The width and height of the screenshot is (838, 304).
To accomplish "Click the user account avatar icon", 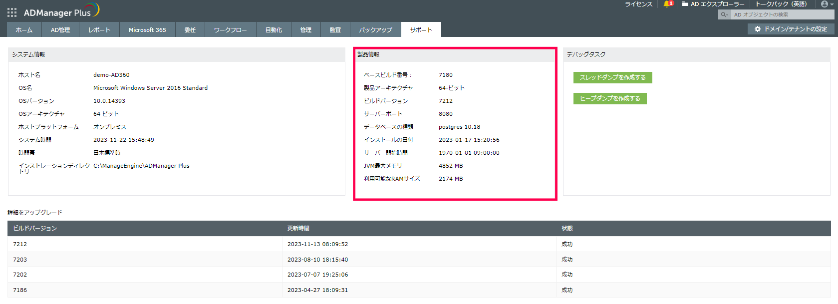I will pyautogui.click(x=824, y=4).
